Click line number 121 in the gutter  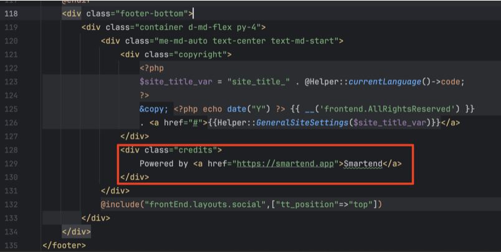point(11,55)
